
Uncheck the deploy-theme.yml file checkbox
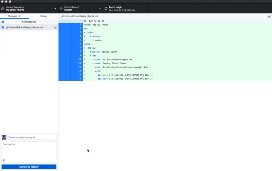click(3, 27)
